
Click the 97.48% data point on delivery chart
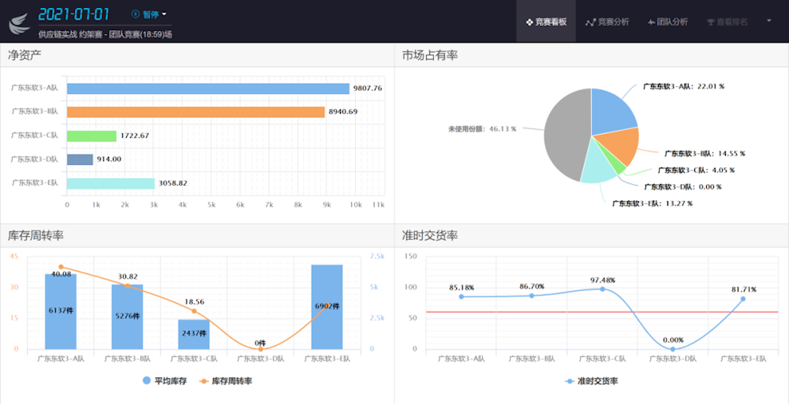click(603, 289)
